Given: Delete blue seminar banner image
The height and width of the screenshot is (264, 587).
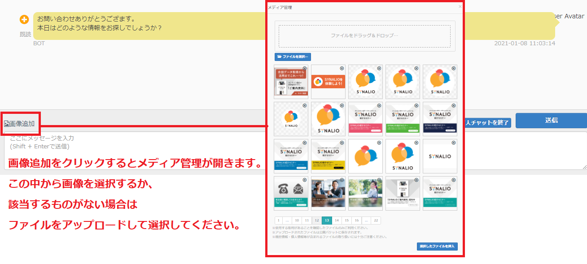Looking at the screenshot, I should point(304,143).
